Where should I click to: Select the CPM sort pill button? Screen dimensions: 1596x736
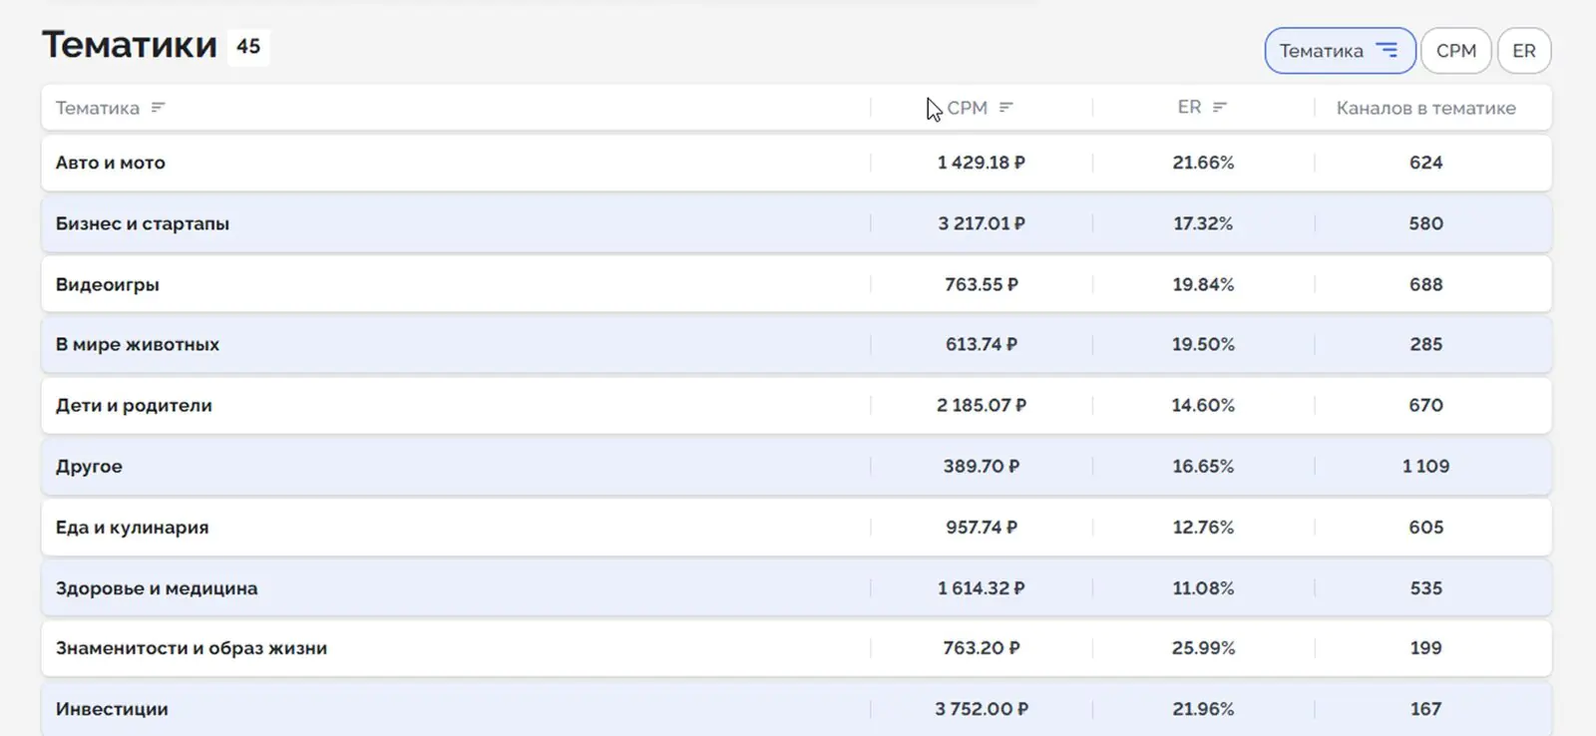click(1455, 51)
